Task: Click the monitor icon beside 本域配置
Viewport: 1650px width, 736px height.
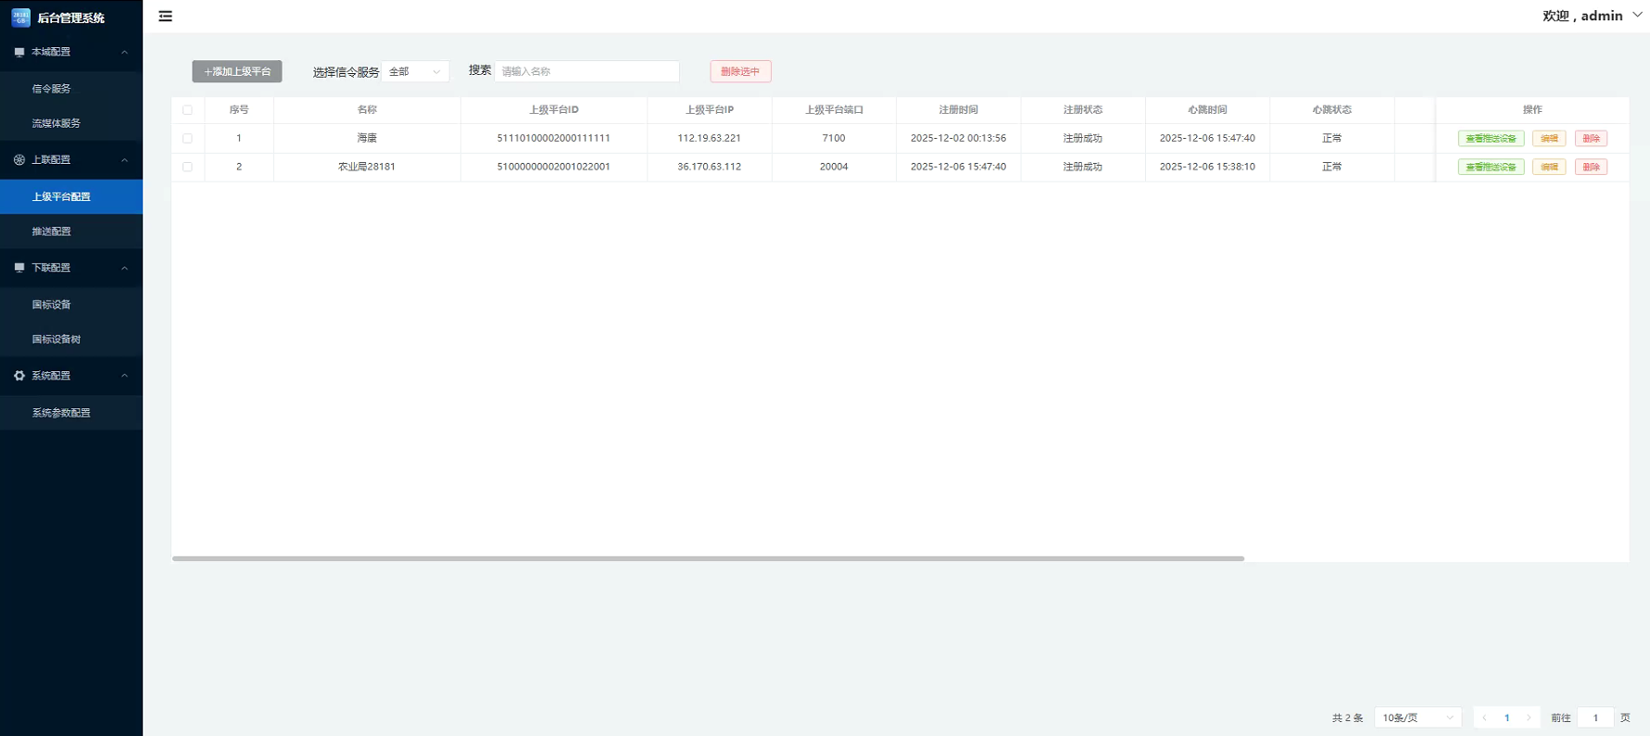Action: click(19, 53)
